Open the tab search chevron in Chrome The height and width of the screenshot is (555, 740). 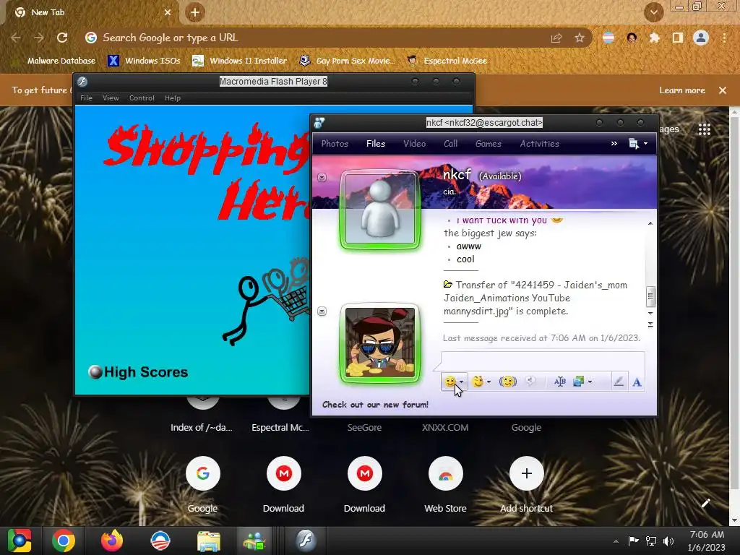(654, 13)
